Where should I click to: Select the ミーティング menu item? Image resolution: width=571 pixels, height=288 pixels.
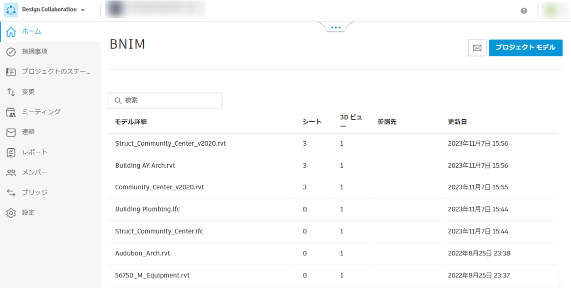pos(41,112)
